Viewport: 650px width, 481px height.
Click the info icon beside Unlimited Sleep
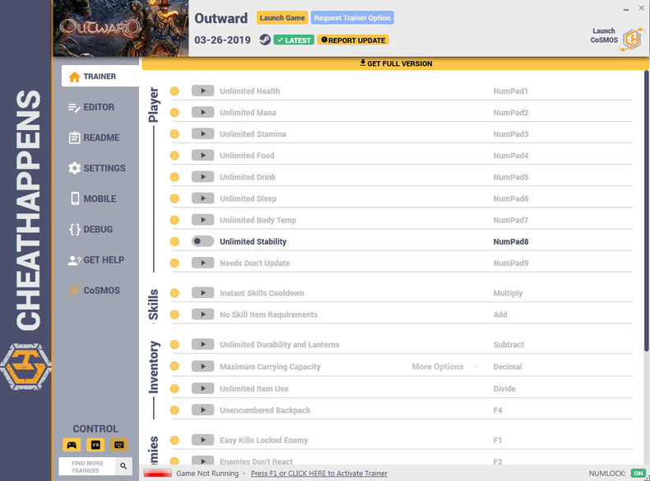[x=174, y=198]
